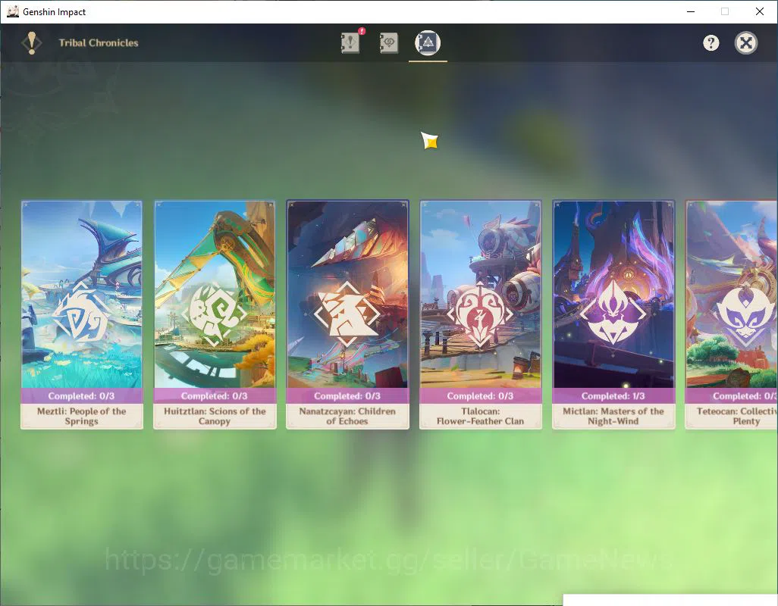
Task: Click the Mictlan: Masters of the Night-Wind label
Action: pyautogui.click(x=613, y=416)
